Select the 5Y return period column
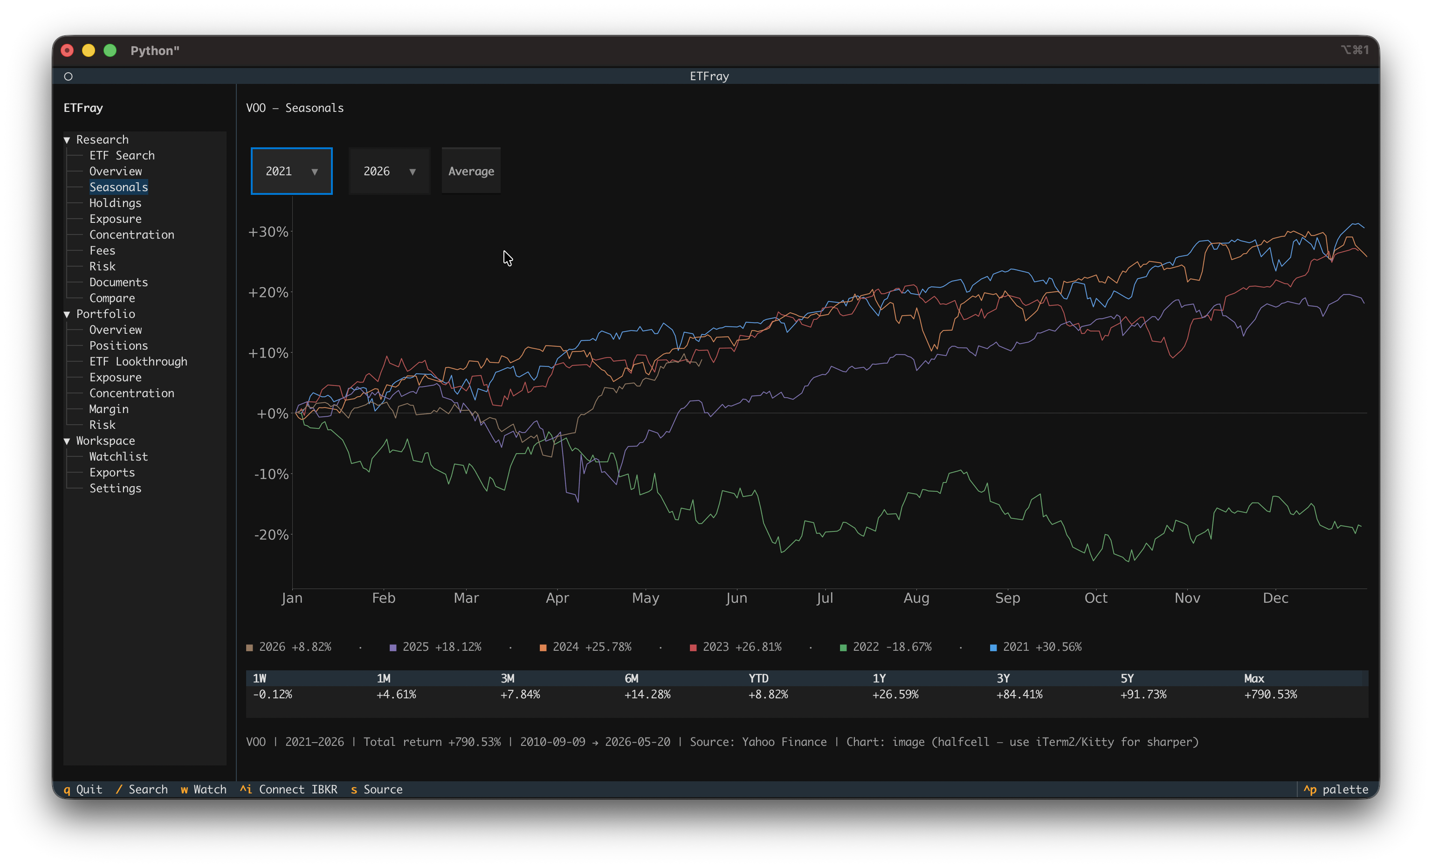This screenshot has width=1432, height=868. [1143, 687]
